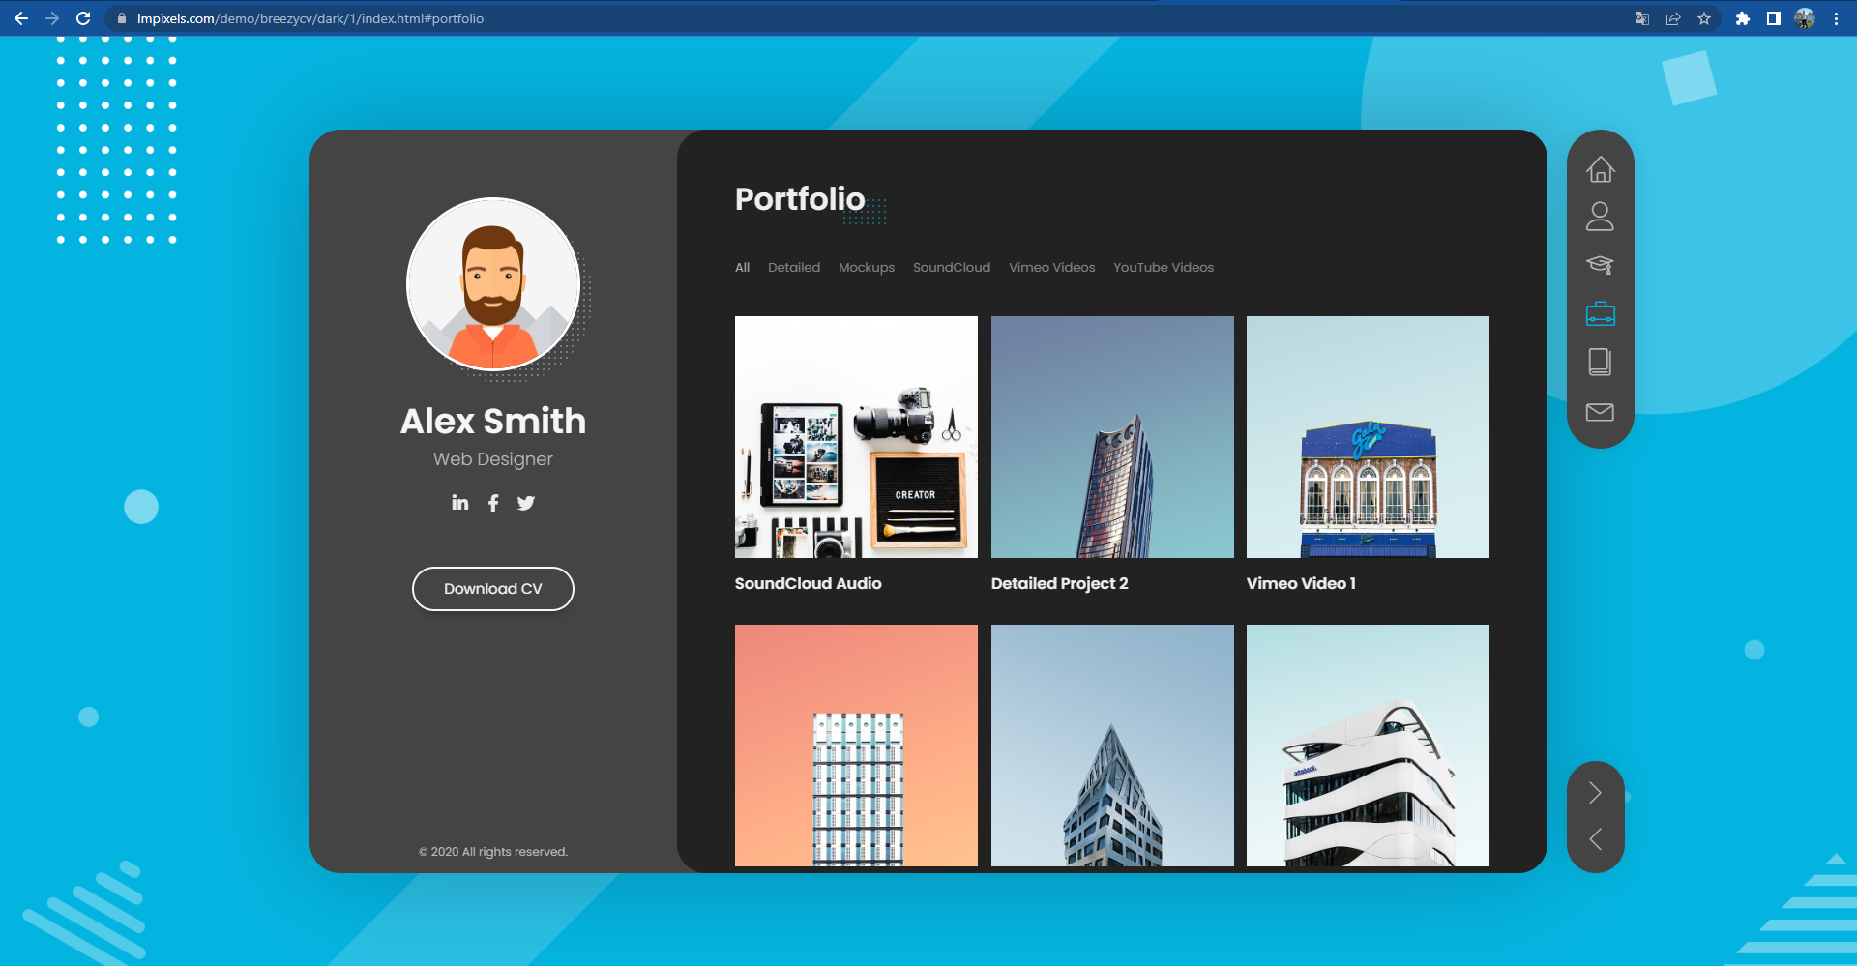Open the SoundCloud Audio title link

[808, 583]
